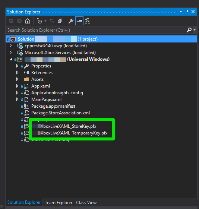199x209 pixels.
Task: Toggle the Preview Selected Items button
Action: click(x=79, y=21)
